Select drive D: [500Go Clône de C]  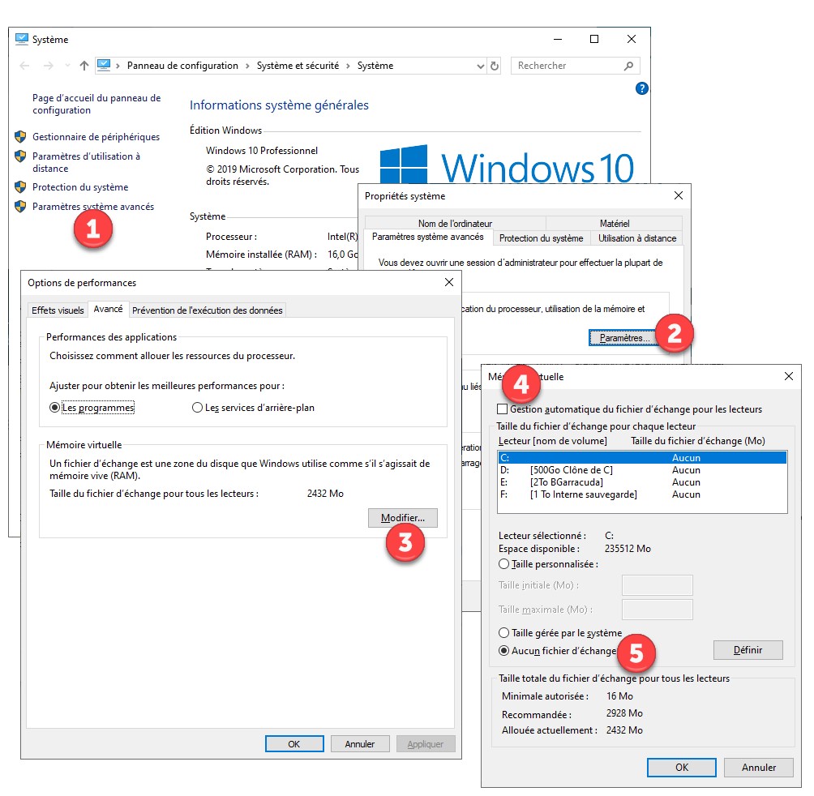pyautogui.click(x=642, y=470)
